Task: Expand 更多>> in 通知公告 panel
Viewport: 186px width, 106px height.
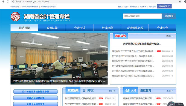Action: pos(169,36)
